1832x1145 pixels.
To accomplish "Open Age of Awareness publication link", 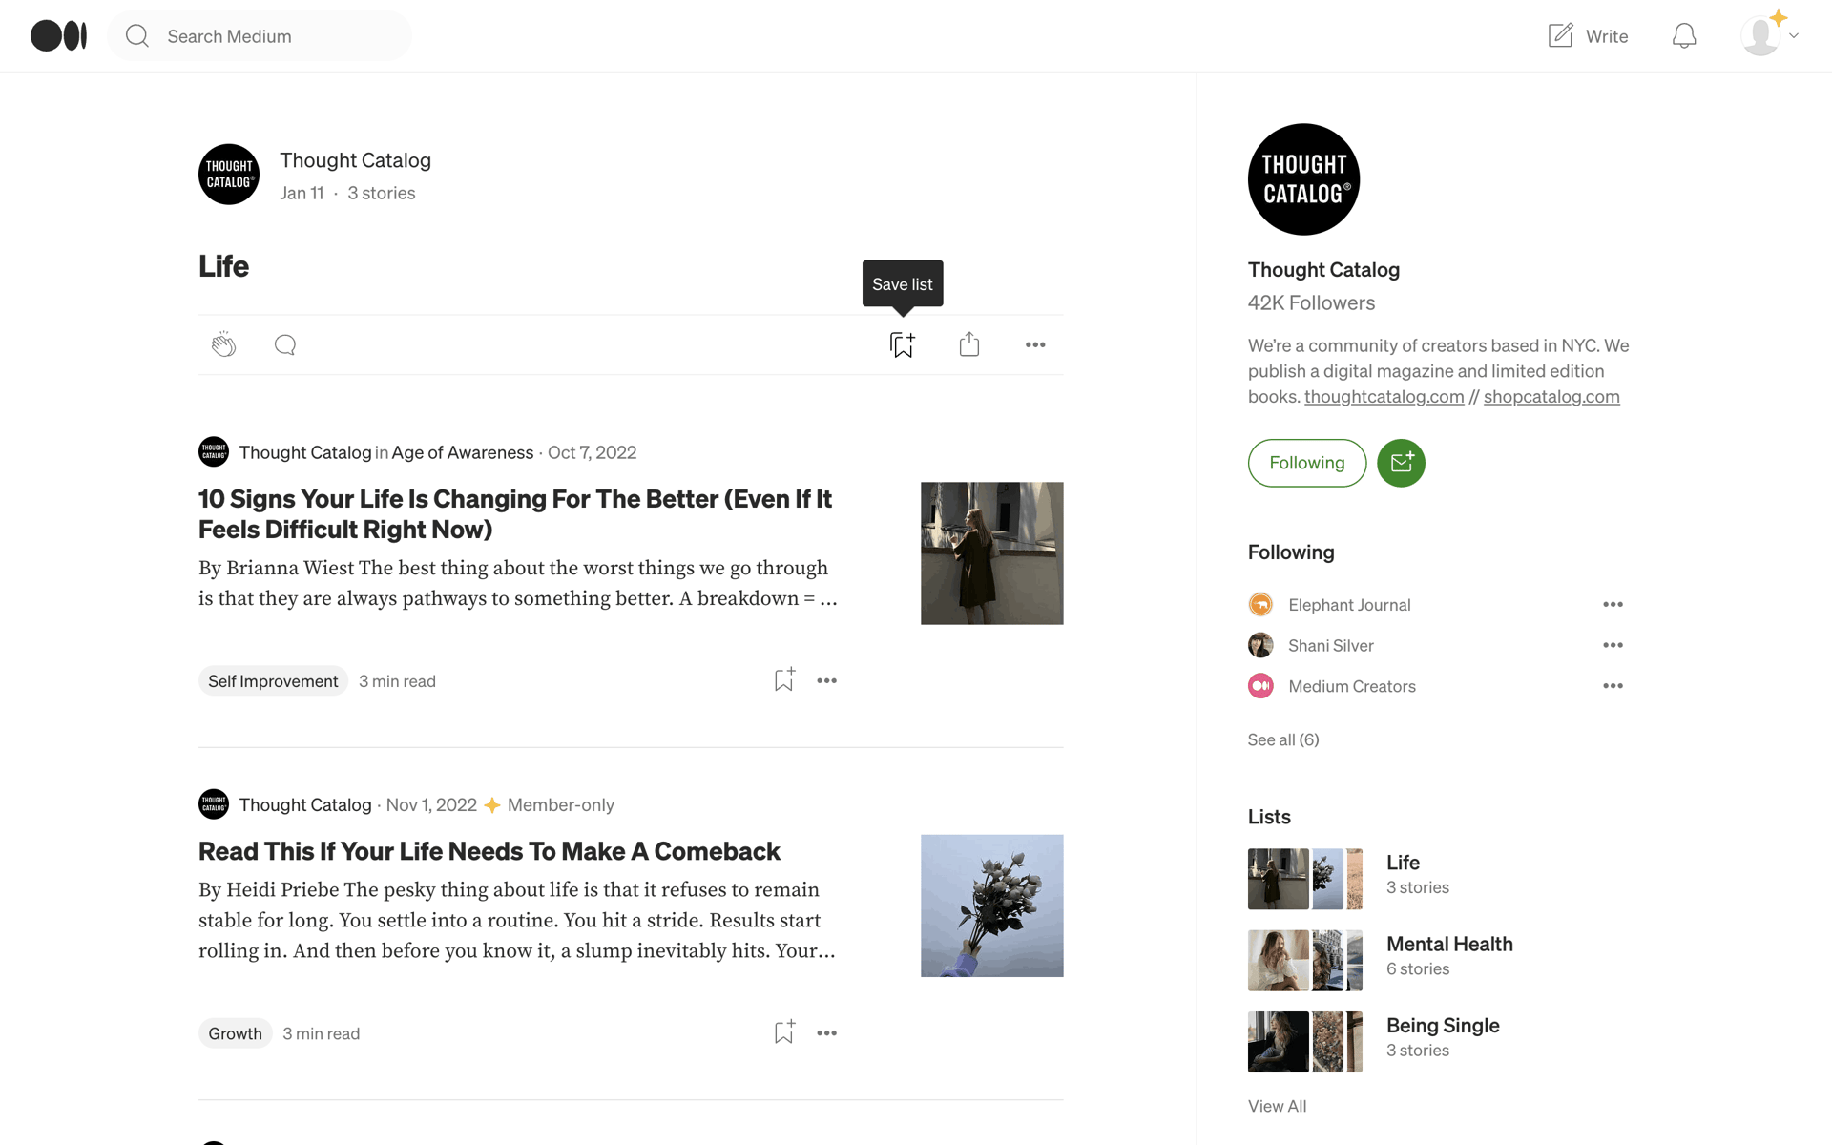I will 463,452.
